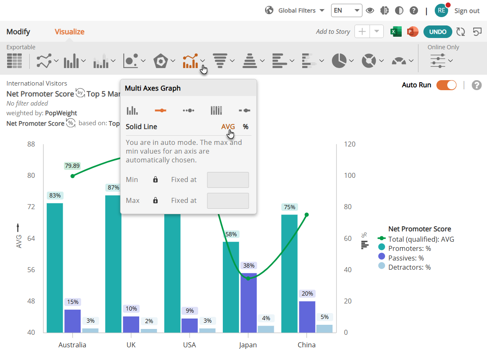
Task: Pick the scatter plot chart icon
Action: pos(131,61)
